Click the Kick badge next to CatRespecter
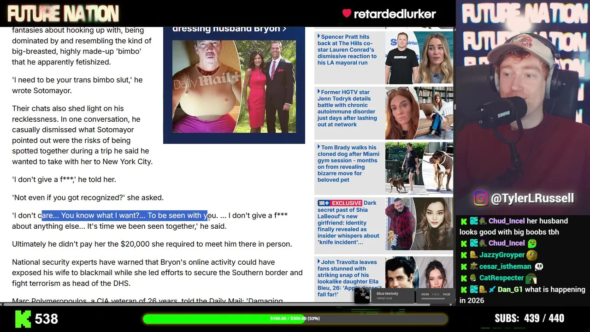This screenshot has height=332, width=590. (464, 278)
